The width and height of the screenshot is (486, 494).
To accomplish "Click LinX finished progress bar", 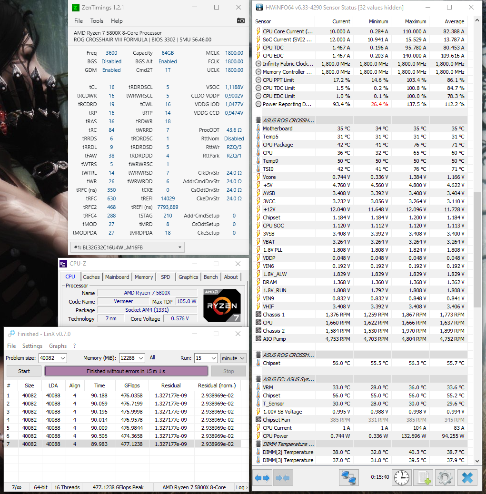I will click(x=126, y=371).
